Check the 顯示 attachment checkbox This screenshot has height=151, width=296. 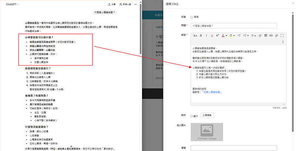[192, 116]
